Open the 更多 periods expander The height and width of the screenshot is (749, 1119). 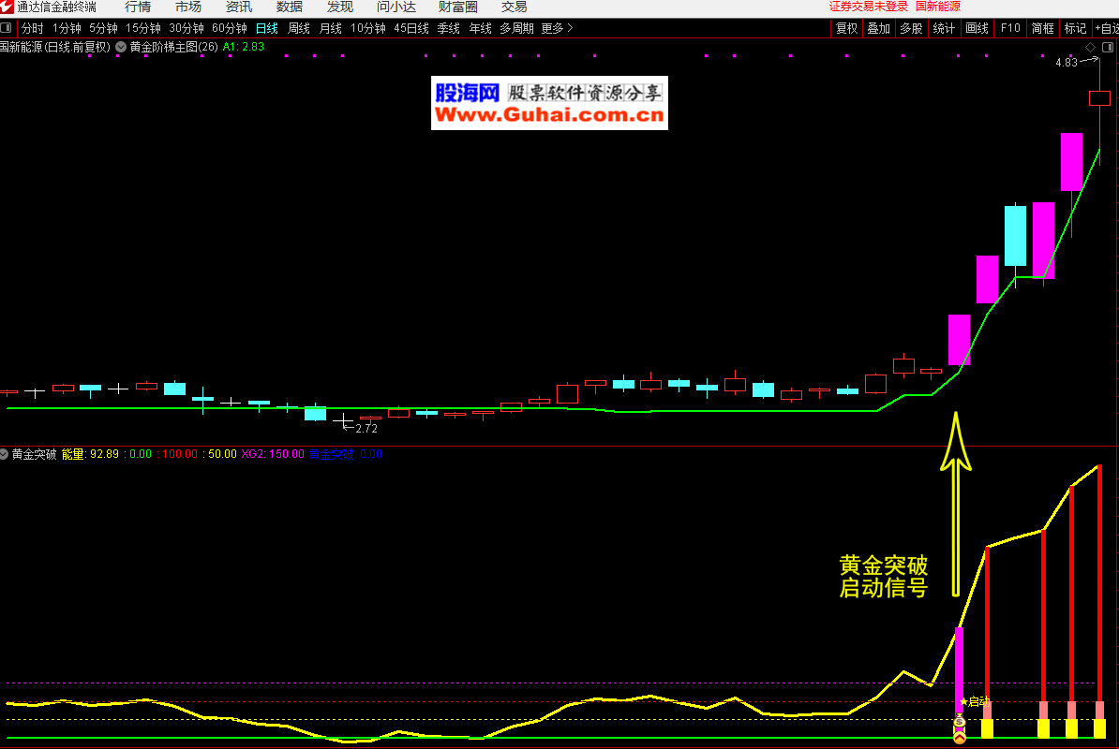[x=557, y=28]
